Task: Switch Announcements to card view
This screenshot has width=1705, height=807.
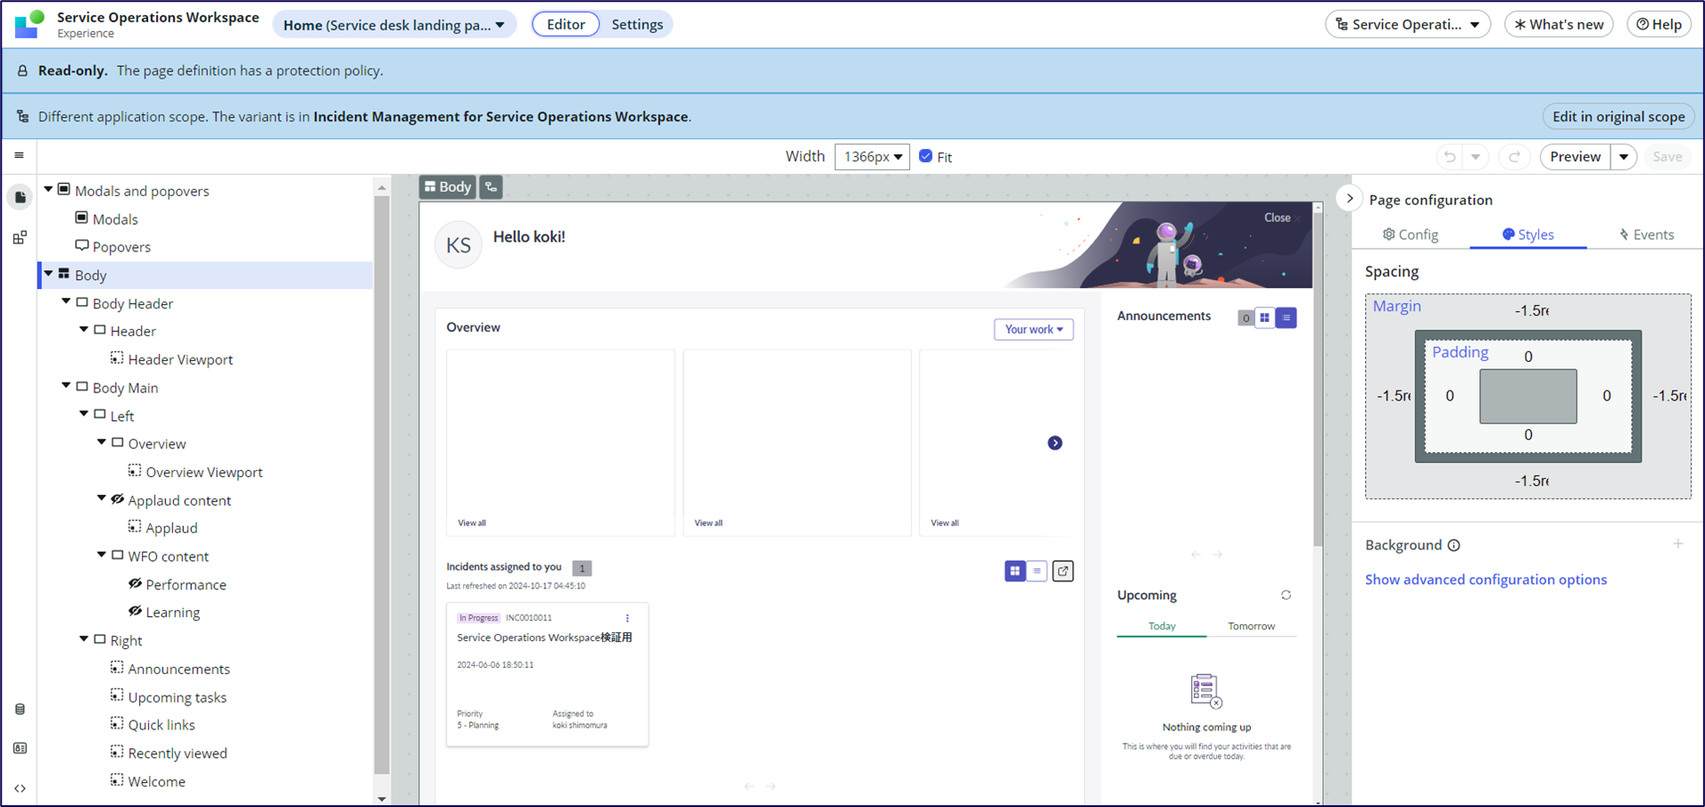Action: [x=1264, y=317]
